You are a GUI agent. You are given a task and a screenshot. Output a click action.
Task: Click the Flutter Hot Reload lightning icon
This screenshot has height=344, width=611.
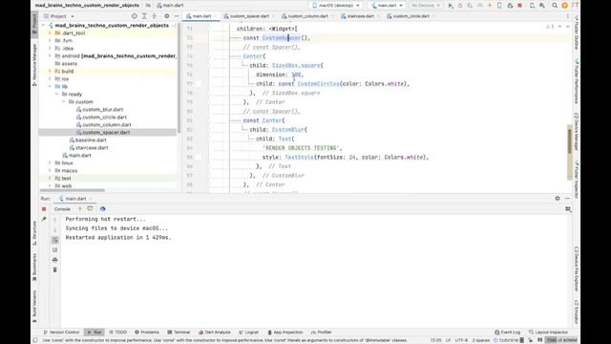(490, 6)
